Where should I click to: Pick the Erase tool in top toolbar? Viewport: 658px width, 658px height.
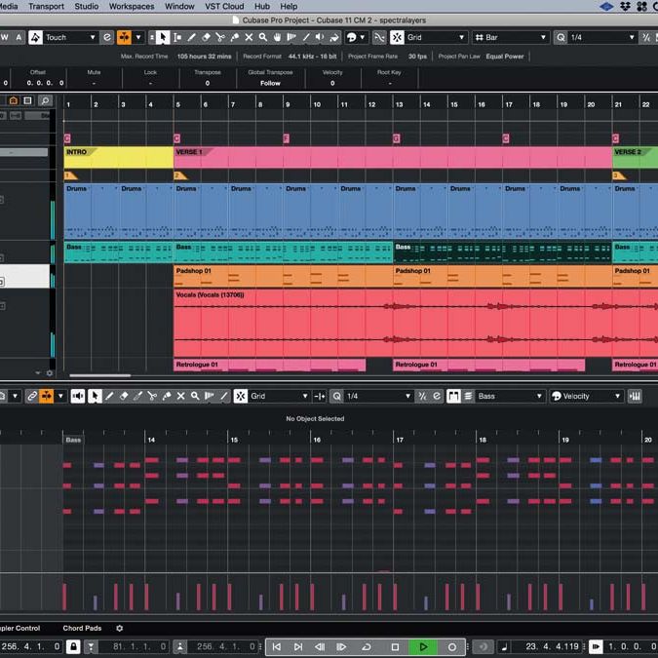(x=206, y=37)
